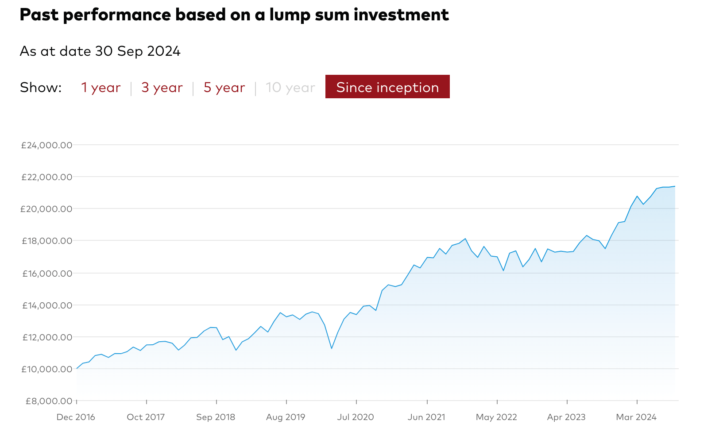Click the peak of the performance line

[673, 186]
